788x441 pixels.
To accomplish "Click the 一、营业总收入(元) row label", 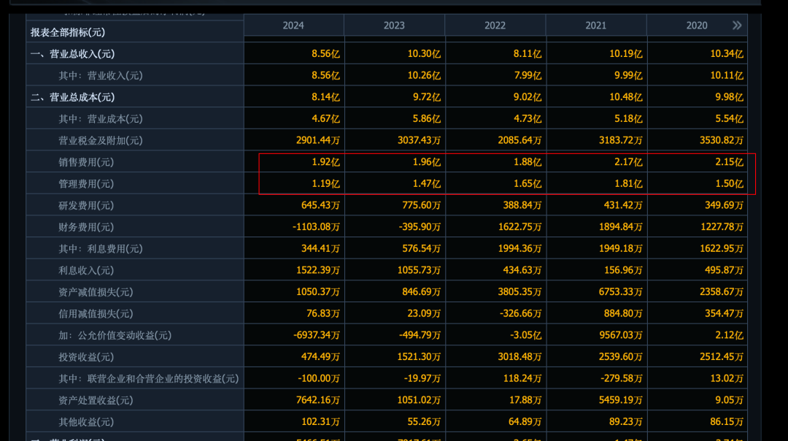I will tap(72, 54).
